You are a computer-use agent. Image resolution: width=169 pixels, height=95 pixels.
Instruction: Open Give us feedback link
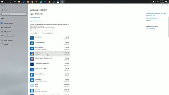point(150,29)
